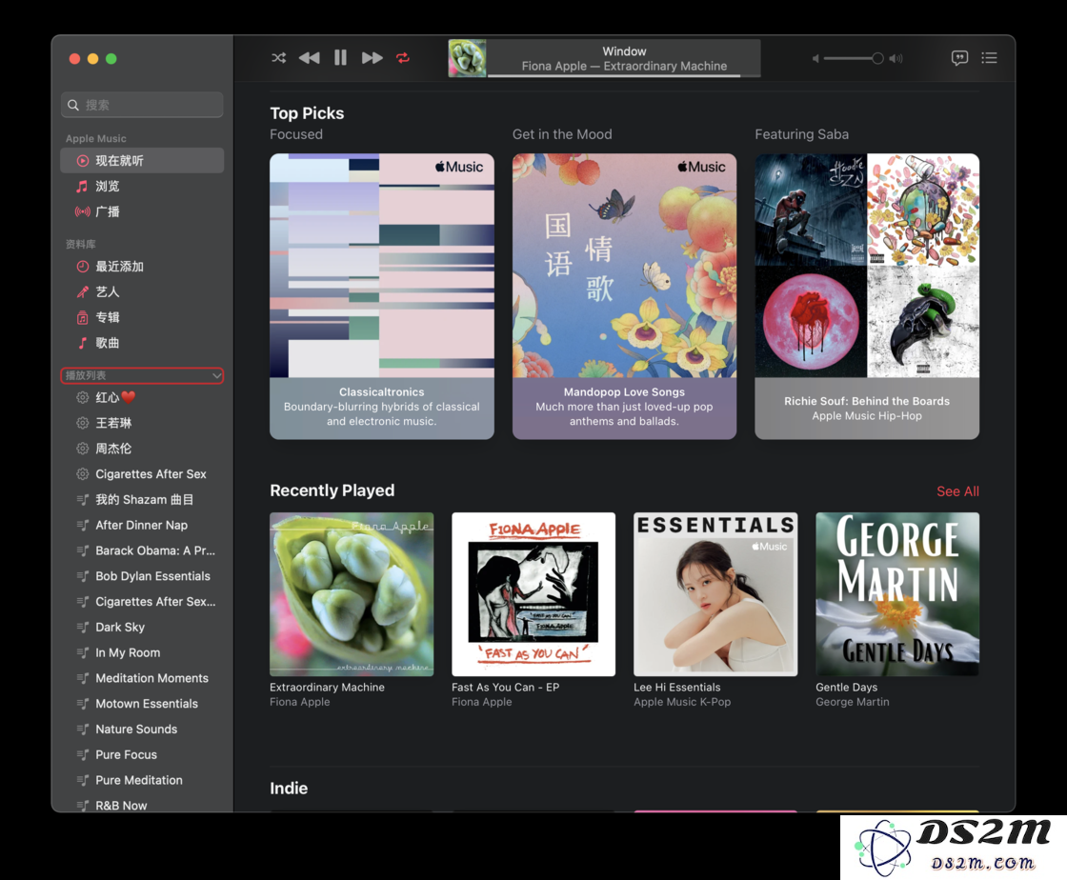Open the Fast As You Can EP cover
Screen dimensions: 1067x880
pyautogui.click(x=533, y=594)
